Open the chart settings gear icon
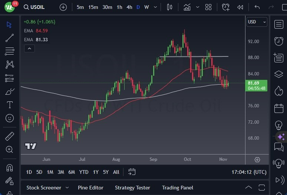 tap(257, 159)
